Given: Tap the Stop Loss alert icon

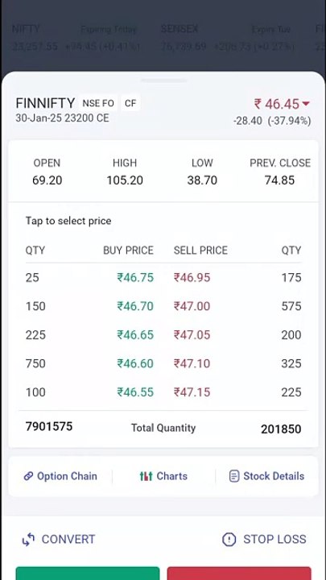Looking at the screenshot, I should [229, 539].
